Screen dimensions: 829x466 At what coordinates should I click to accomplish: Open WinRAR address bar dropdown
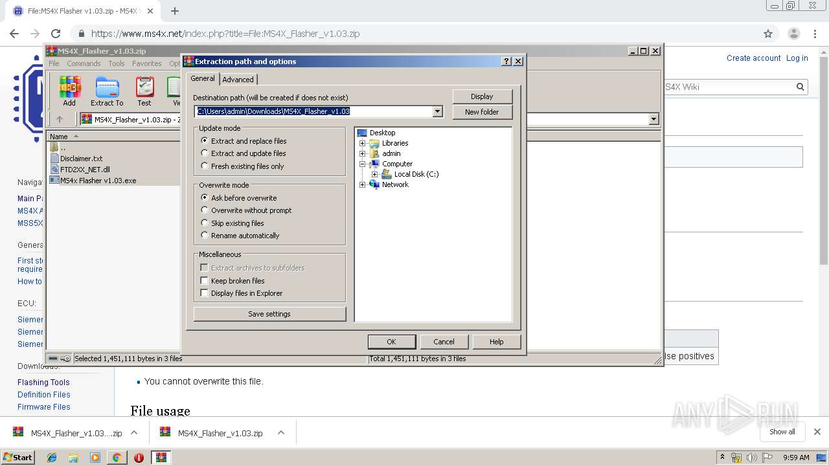pos(653,119)
